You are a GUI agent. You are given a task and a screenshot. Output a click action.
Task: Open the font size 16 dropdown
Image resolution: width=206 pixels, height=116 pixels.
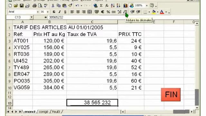(x=48, y=12)
